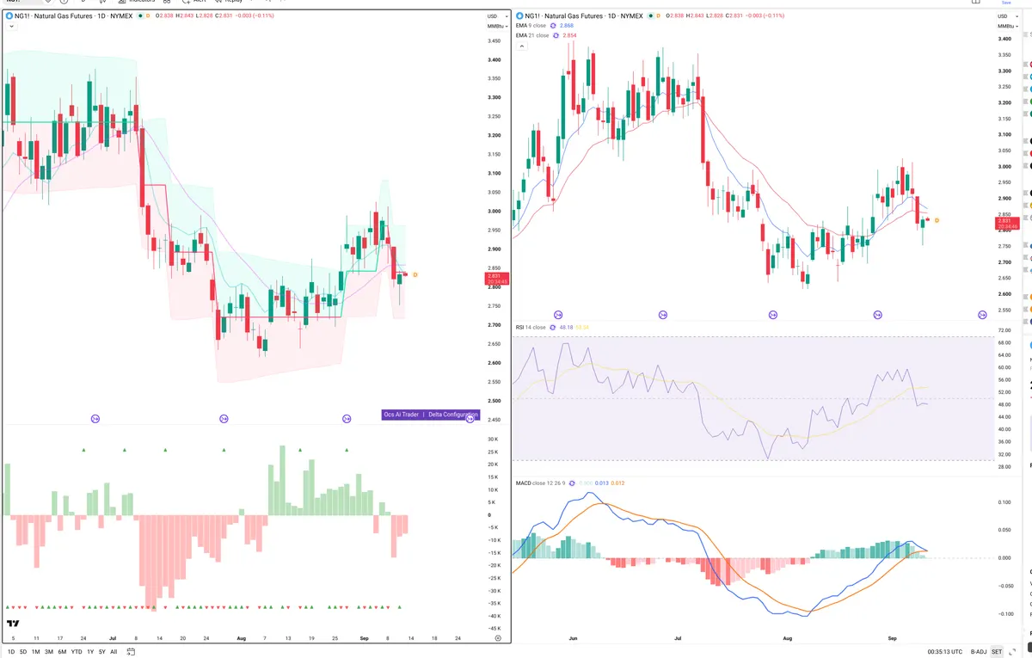Select the 3M time range

click(49, 652)
